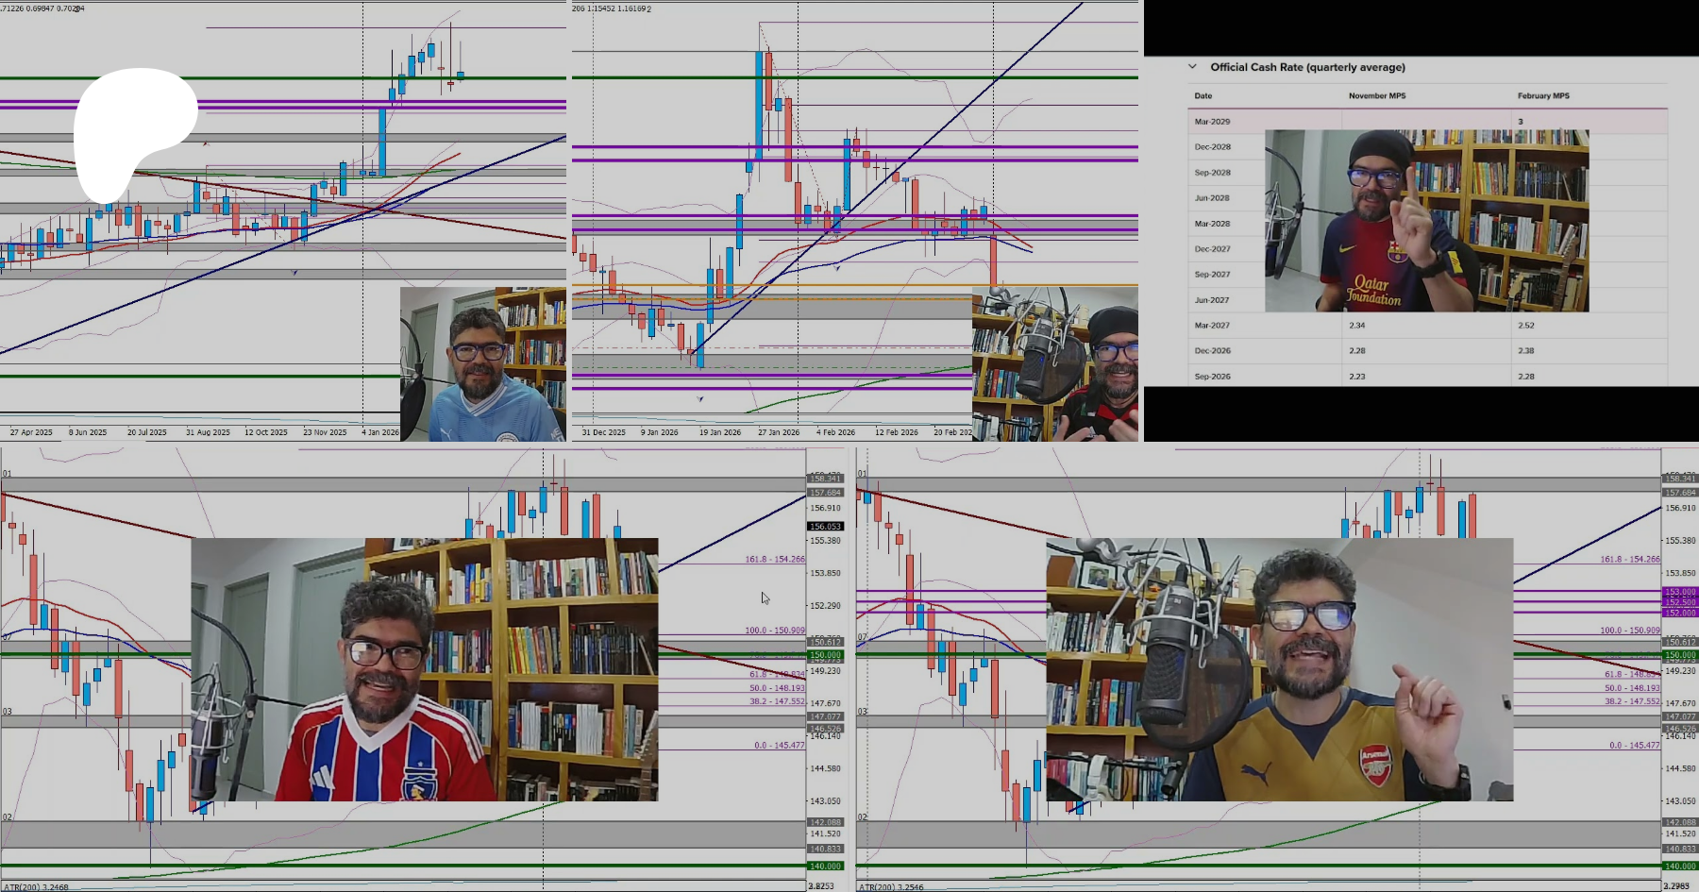Viewport: 1699px width, 892px height.
Task: Click the 2.52 February MPS value
Action: pyautogui.click(x=1526, y=325)
